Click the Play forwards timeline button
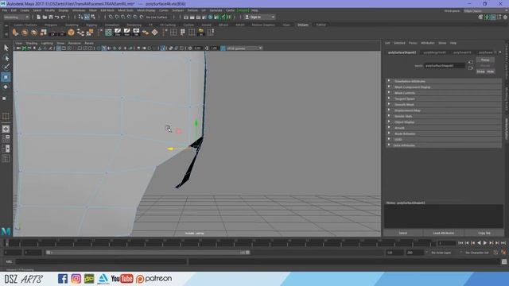509x286 pixels. (x=485, y=243)
